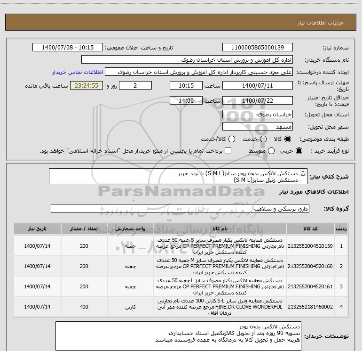
Task: Click product code 2132552004520160
Action: click(310, 266)
